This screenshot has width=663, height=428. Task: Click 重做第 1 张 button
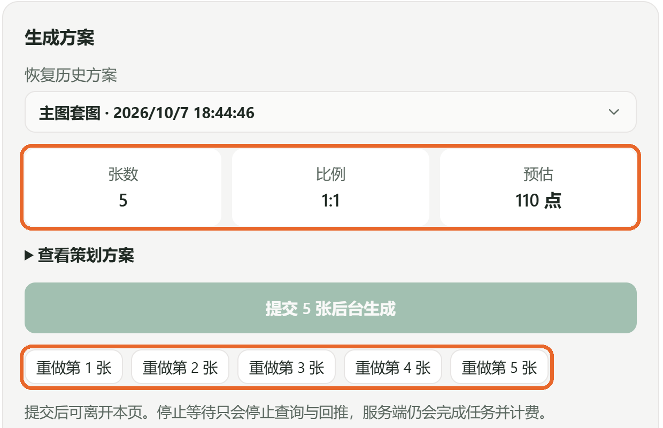point(74,368)
